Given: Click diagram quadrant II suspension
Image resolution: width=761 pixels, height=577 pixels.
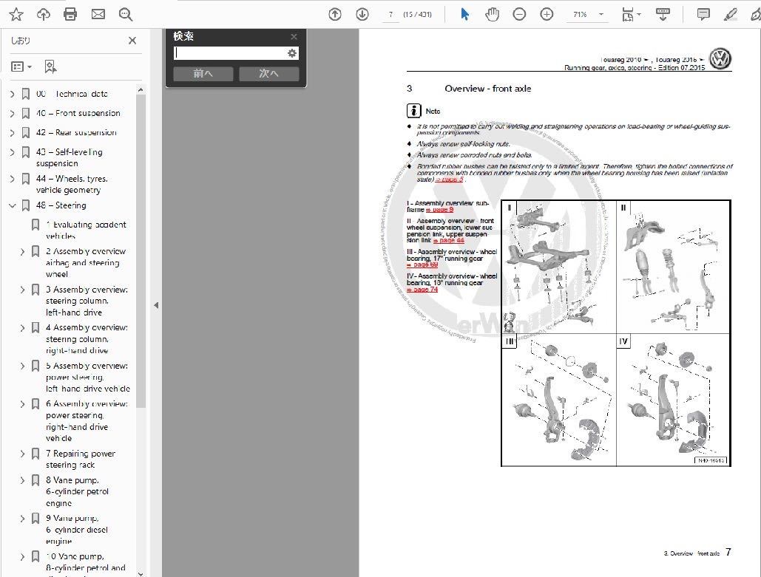Looking at the screenshot, I should pos(673,267).
